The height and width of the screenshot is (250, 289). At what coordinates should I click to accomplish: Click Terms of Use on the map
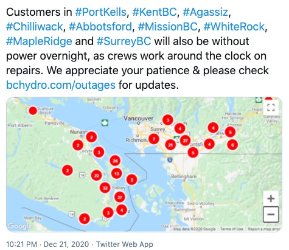pyautogui.click(x=231, y=229)
